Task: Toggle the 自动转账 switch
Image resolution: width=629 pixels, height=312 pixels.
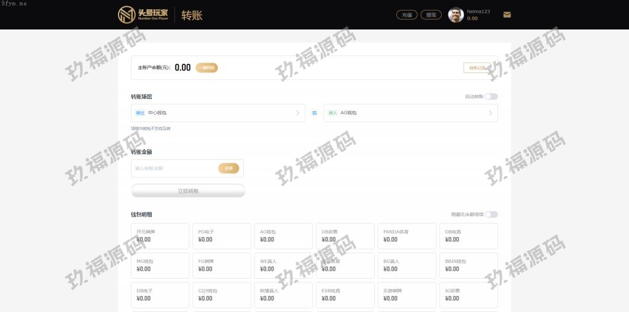Action: pyautogui.click(x=491, y=97)
